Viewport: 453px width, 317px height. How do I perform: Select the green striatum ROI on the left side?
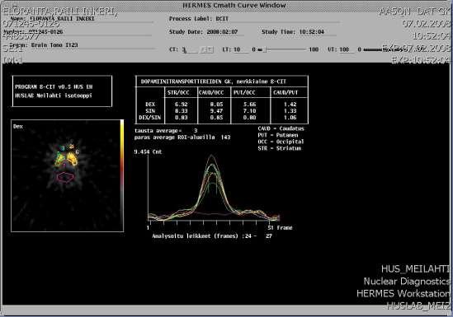tap(59, 159)
